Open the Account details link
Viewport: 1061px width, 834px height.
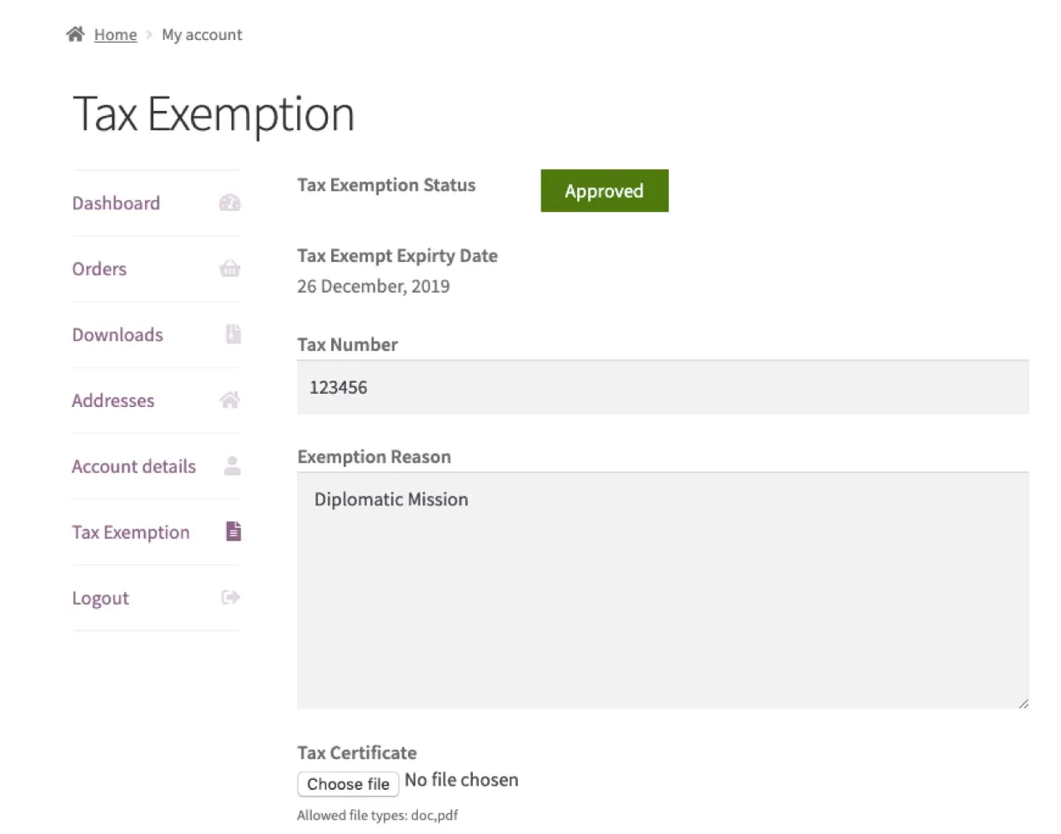(133, 467)
